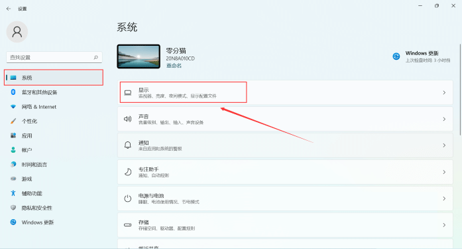Open the 辅助功能 accessibility icon
This screenshot has width=462, height=249.
coord(13,193)
